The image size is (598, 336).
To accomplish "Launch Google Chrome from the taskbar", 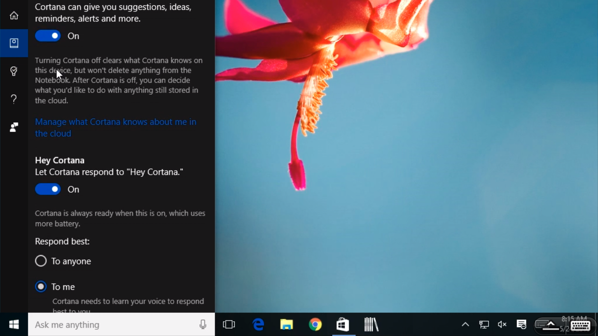I will point(315,324).
